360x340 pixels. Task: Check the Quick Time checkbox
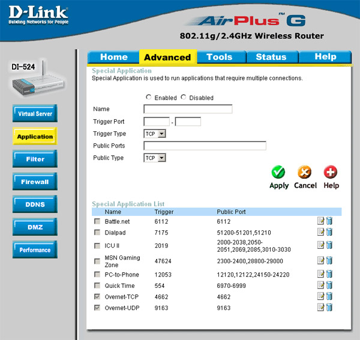point(97,285)
